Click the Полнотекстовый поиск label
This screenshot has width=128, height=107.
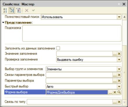tap(22, 17)
